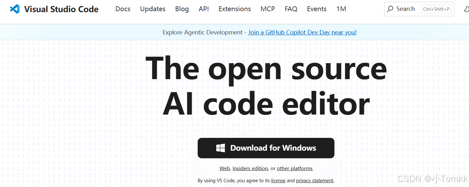469x187 pixels.
Task: Open the Updates page
Action: 153,9
